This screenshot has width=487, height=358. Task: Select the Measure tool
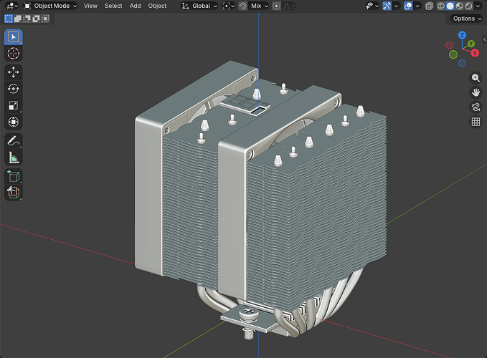(x=14, y=158)
